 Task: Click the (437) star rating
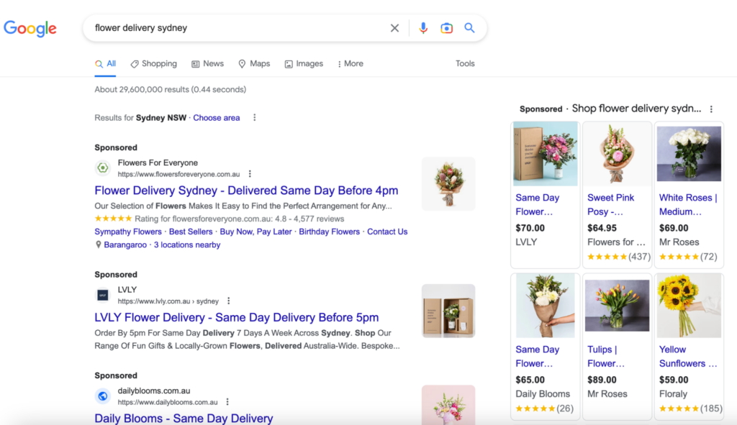pyautogui.click(x=618, y=257)
